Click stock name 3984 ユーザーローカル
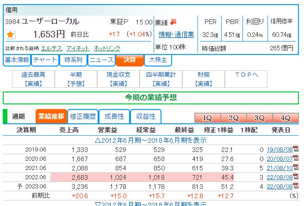 click(x=42, y=22)
